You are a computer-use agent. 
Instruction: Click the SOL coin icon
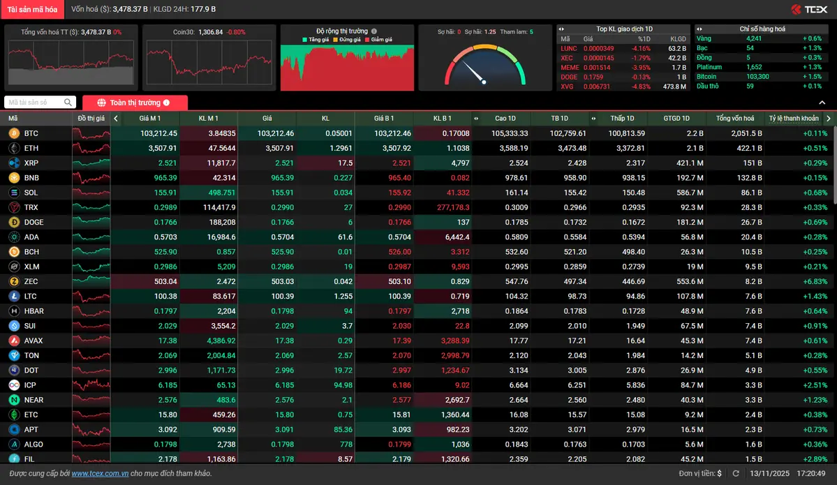pos(13,193)
